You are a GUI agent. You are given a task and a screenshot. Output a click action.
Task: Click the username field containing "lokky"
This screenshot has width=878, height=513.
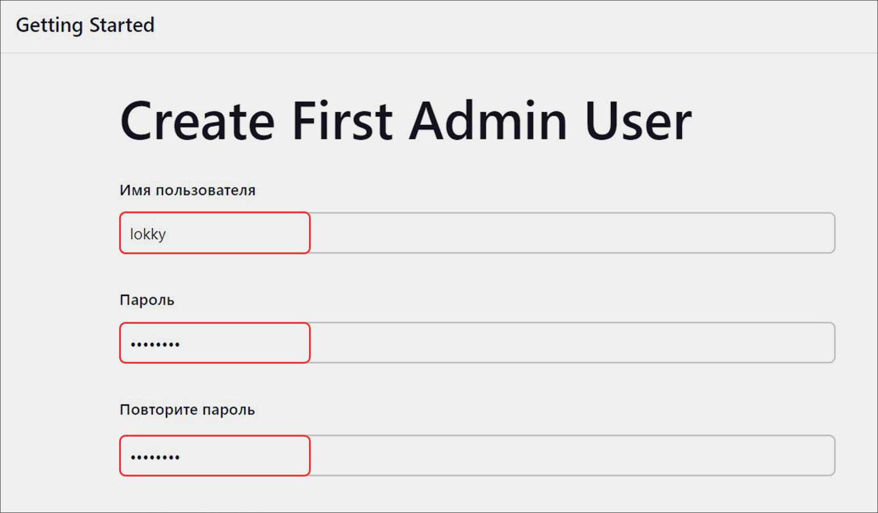[477, 233]
